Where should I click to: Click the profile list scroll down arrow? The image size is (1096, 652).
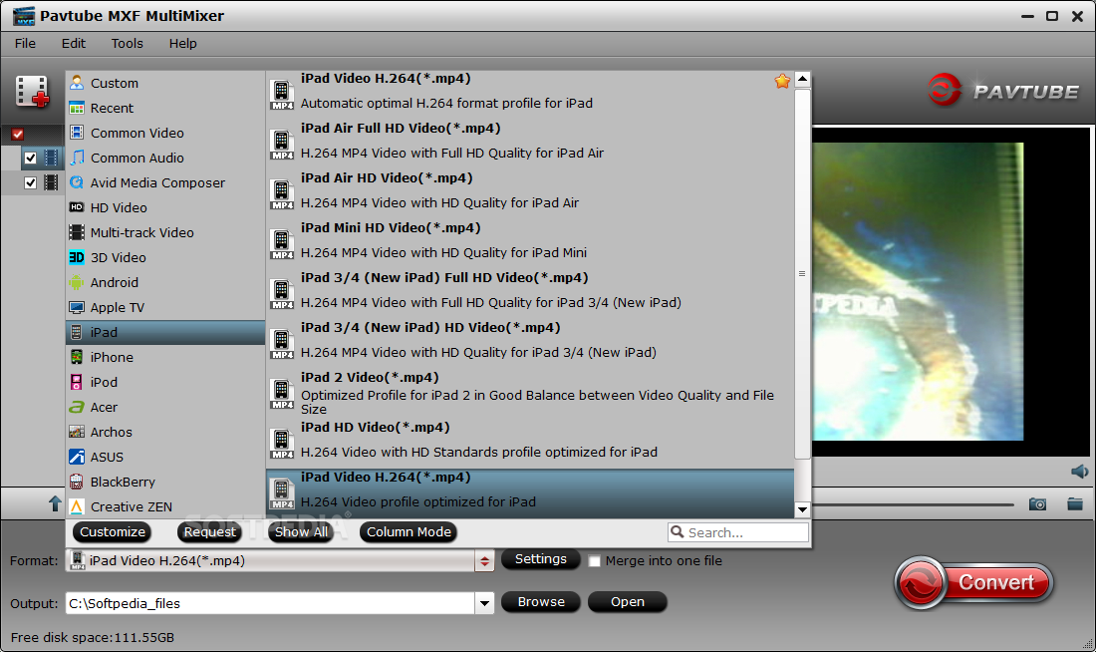[802, 510]
